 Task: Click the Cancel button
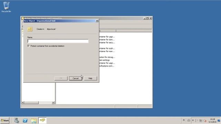pyautogui.click(x=76, y=78)
